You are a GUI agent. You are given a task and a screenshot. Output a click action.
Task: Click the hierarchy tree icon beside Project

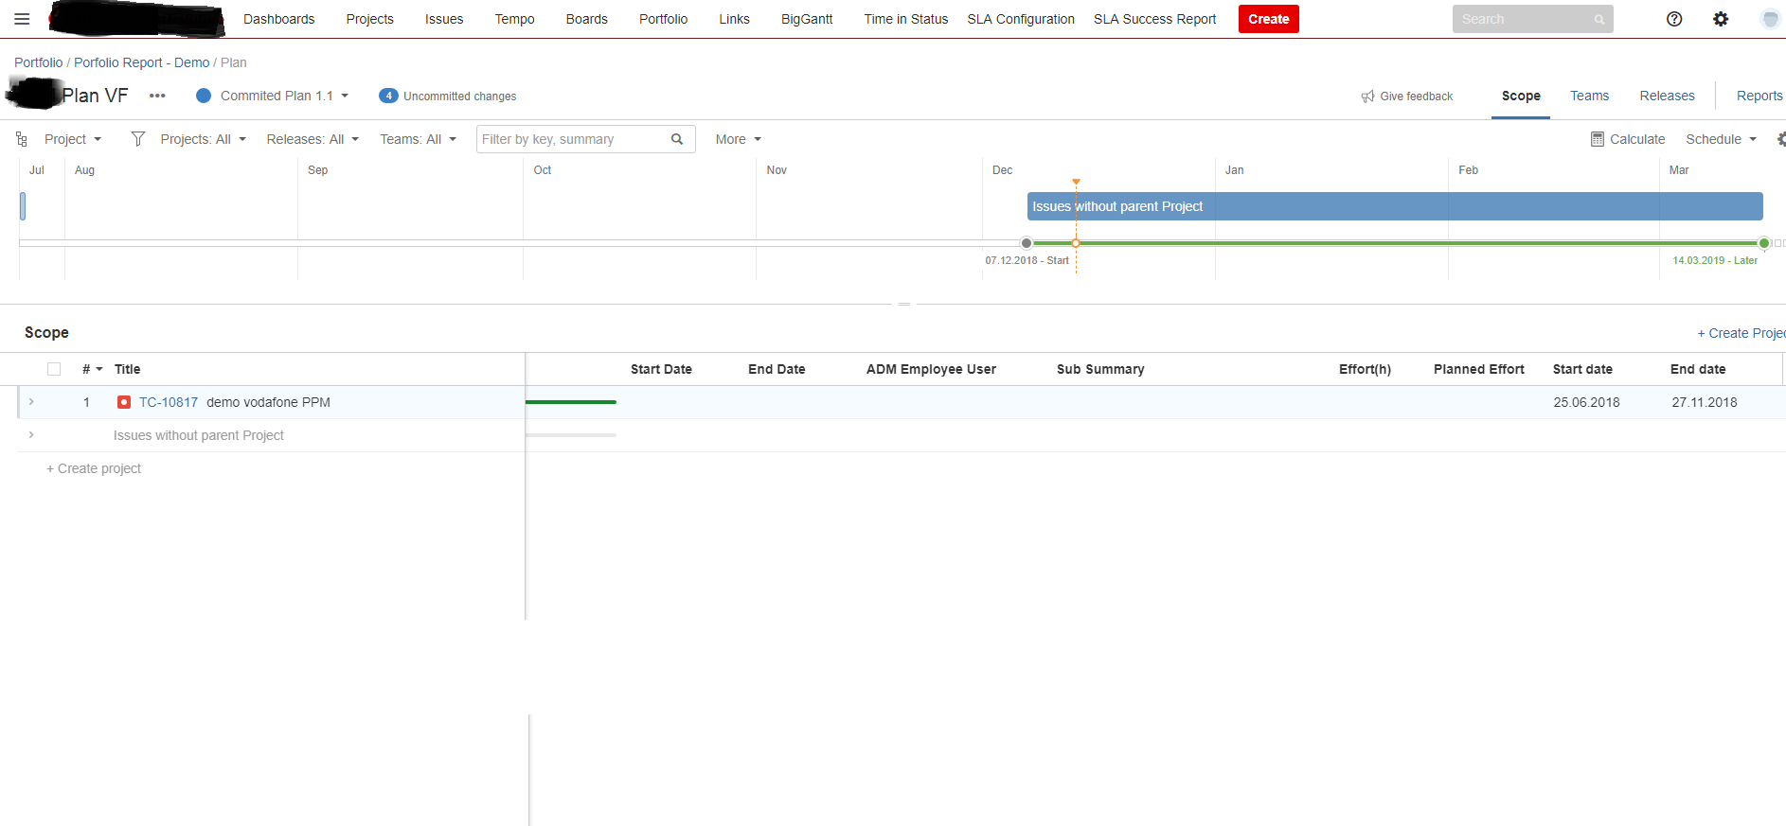(x=22, y=139)
